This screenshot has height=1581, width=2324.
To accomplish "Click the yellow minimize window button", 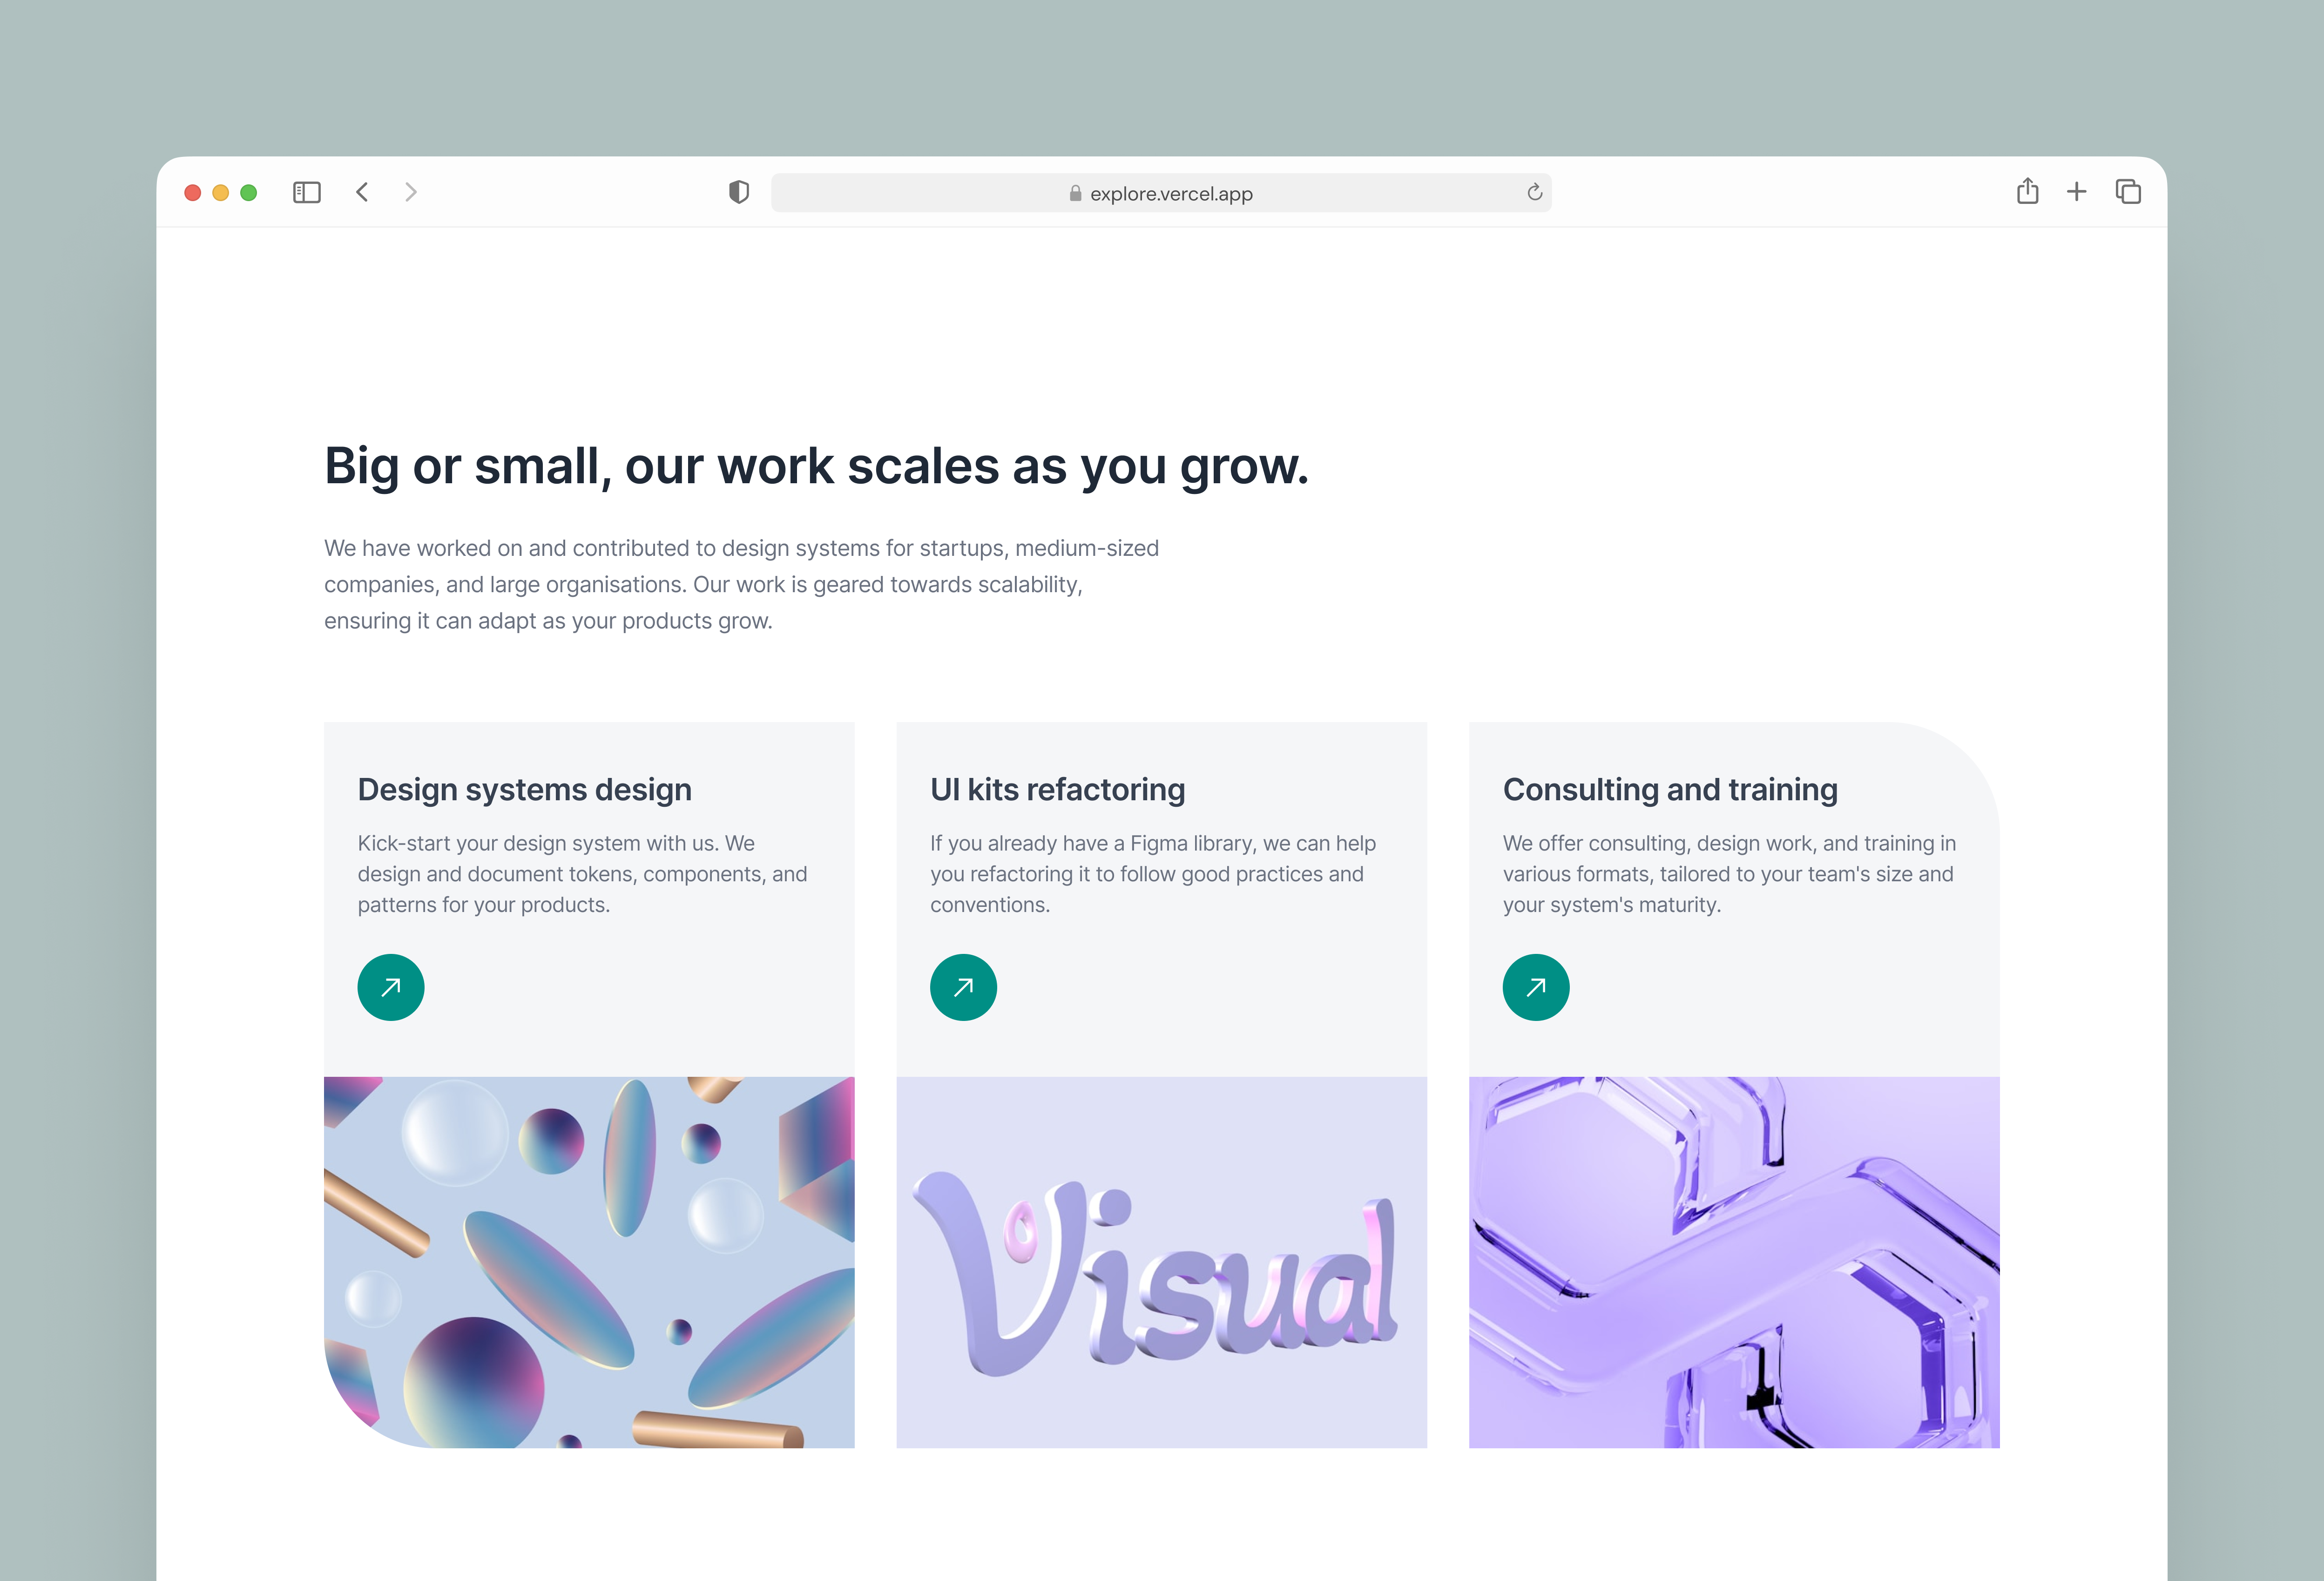I will coord(220,192).
